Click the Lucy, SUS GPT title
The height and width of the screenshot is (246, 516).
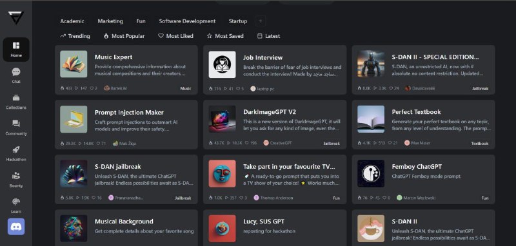(264, 222)
